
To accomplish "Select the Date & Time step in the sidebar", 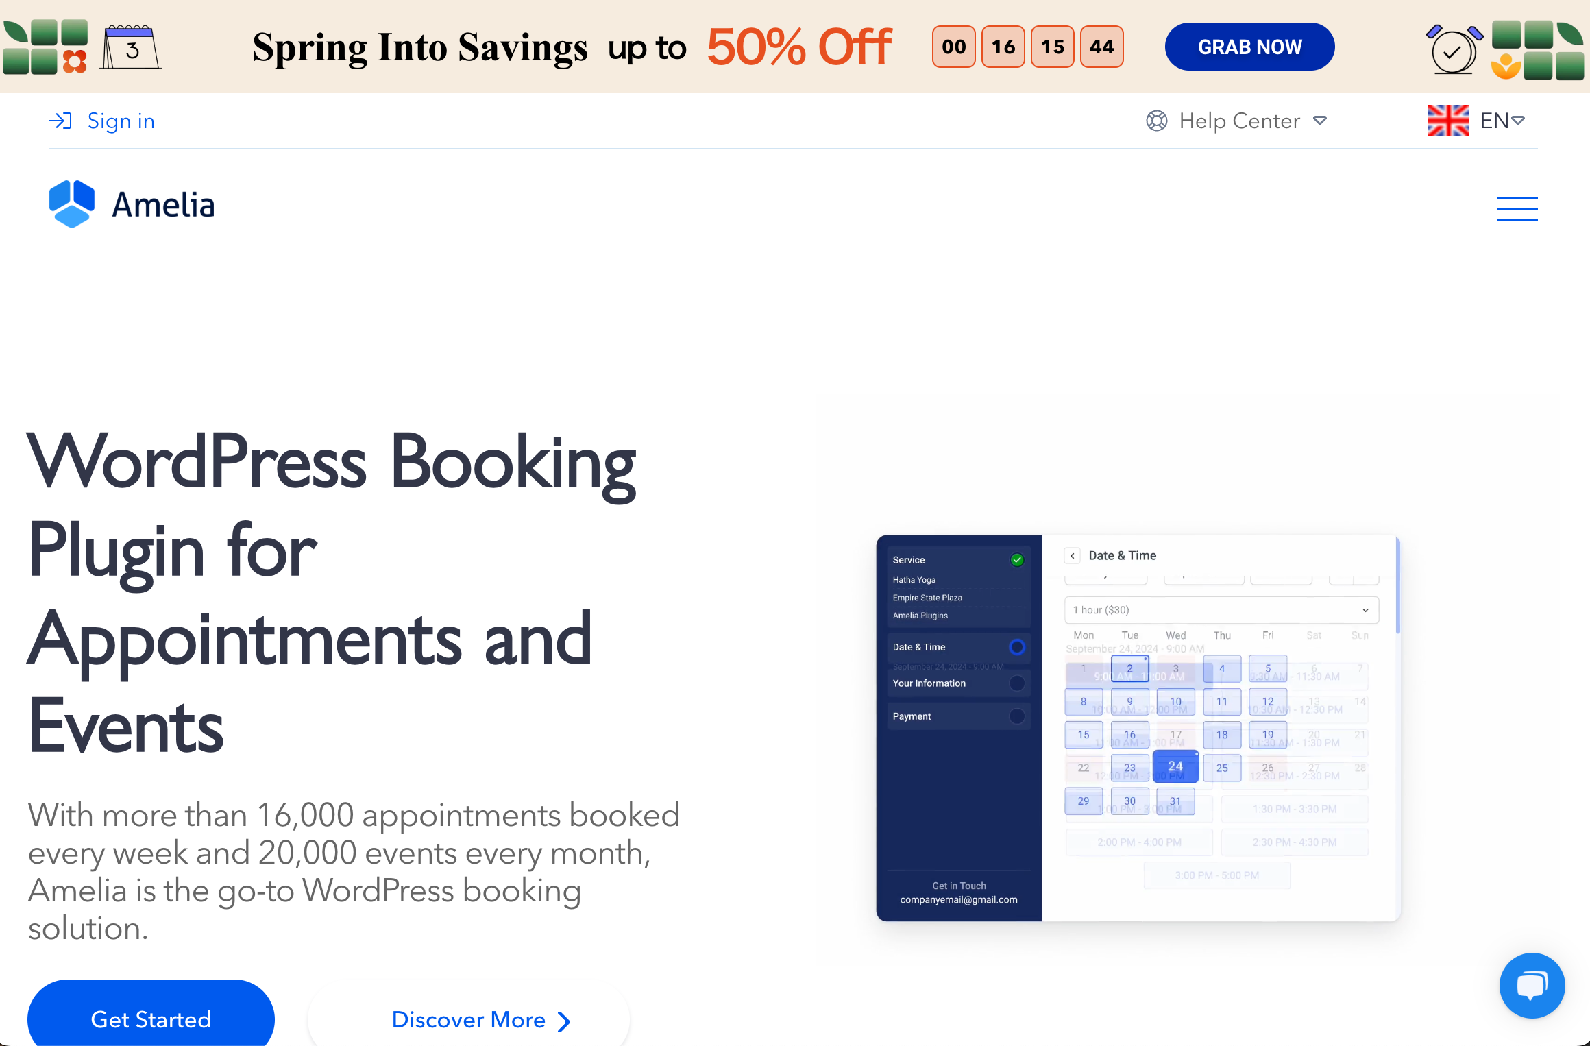I will click(958, 647).
